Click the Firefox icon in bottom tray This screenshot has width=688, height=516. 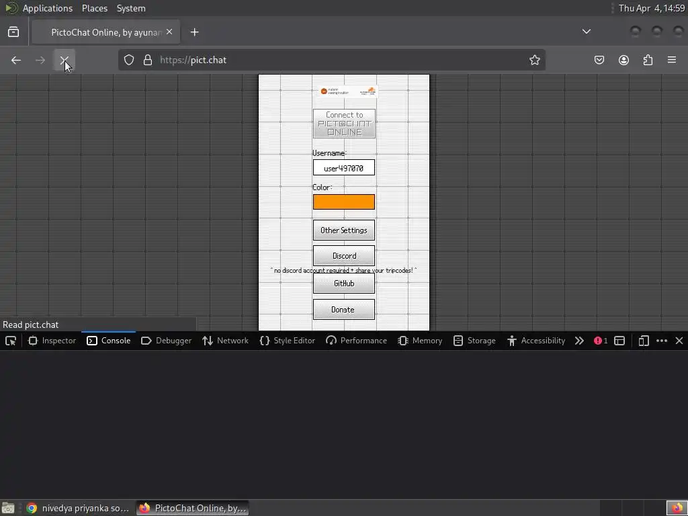click(677, 508)
